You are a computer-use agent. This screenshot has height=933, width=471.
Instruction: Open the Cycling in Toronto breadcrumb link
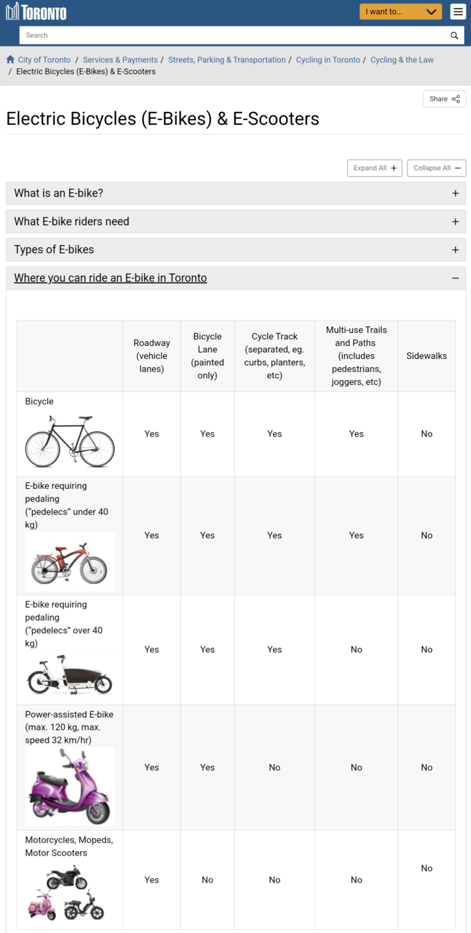pyautogui.click(x=328, y=59)
